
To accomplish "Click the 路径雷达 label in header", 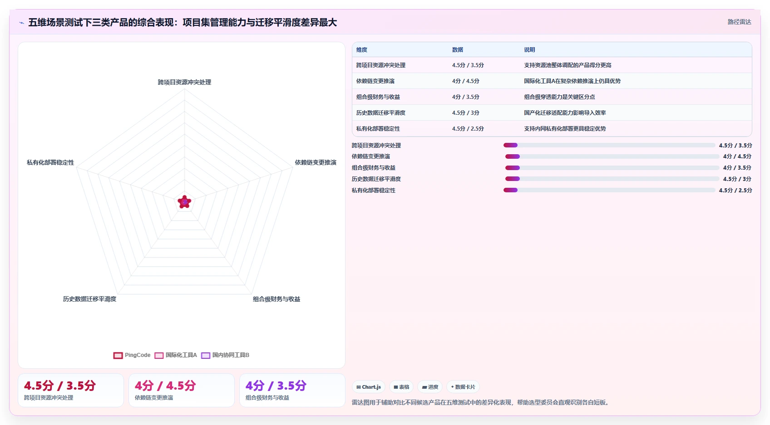I will (739, 22).
